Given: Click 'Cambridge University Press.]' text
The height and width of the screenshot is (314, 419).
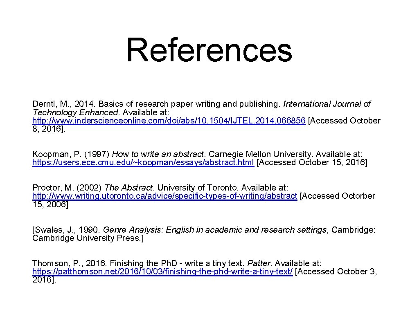Looking at the screenshot, I should pyautogui.click(x=88, y=238).
